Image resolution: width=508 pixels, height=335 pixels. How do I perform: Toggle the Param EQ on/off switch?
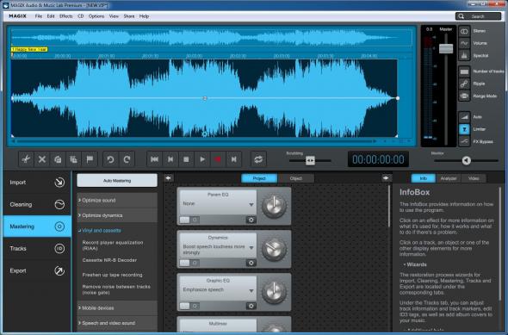pyautogui.click(x=189, y=220)
